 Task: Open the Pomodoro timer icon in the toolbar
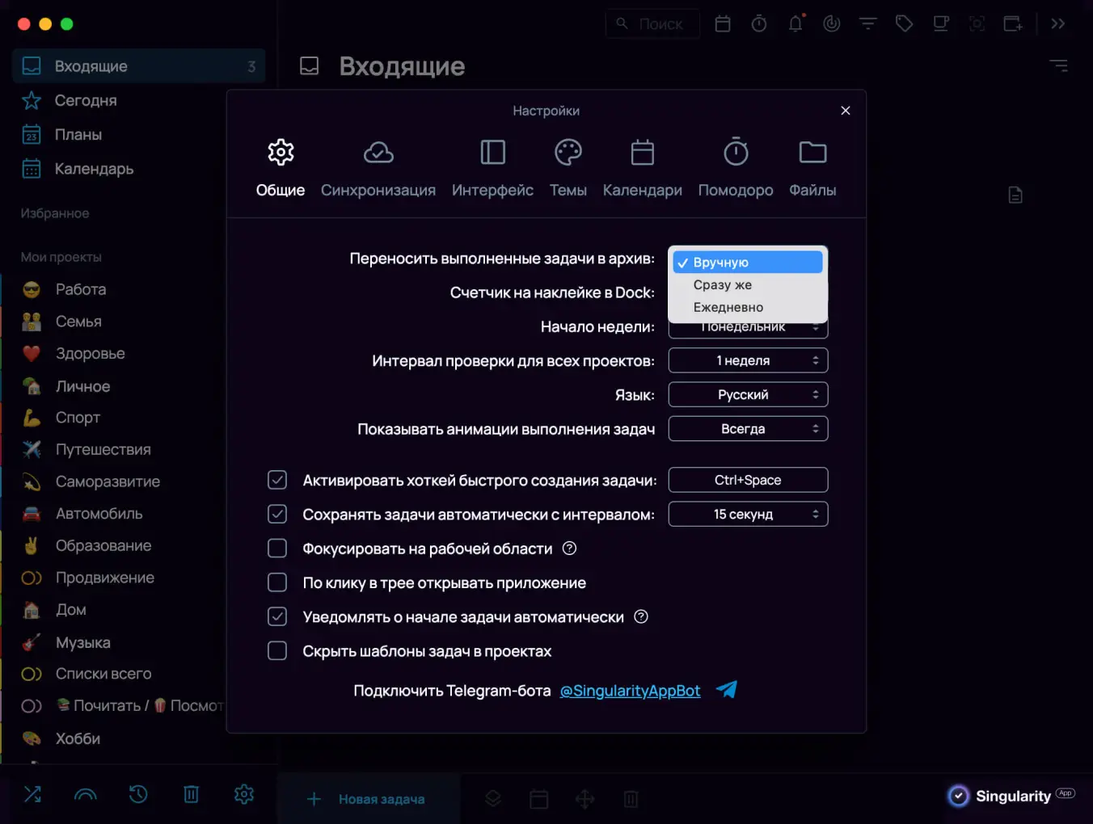coord(758,23)
